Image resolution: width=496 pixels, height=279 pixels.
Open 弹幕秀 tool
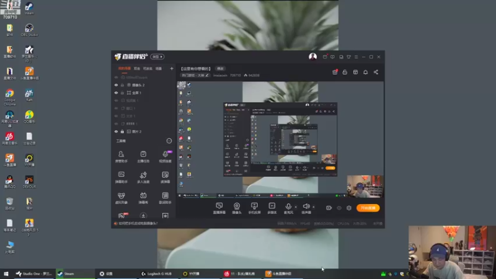point(143,198)
